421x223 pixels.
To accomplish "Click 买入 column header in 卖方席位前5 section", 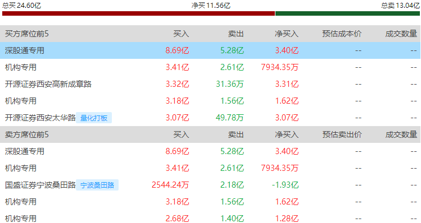I will [181, 134].
